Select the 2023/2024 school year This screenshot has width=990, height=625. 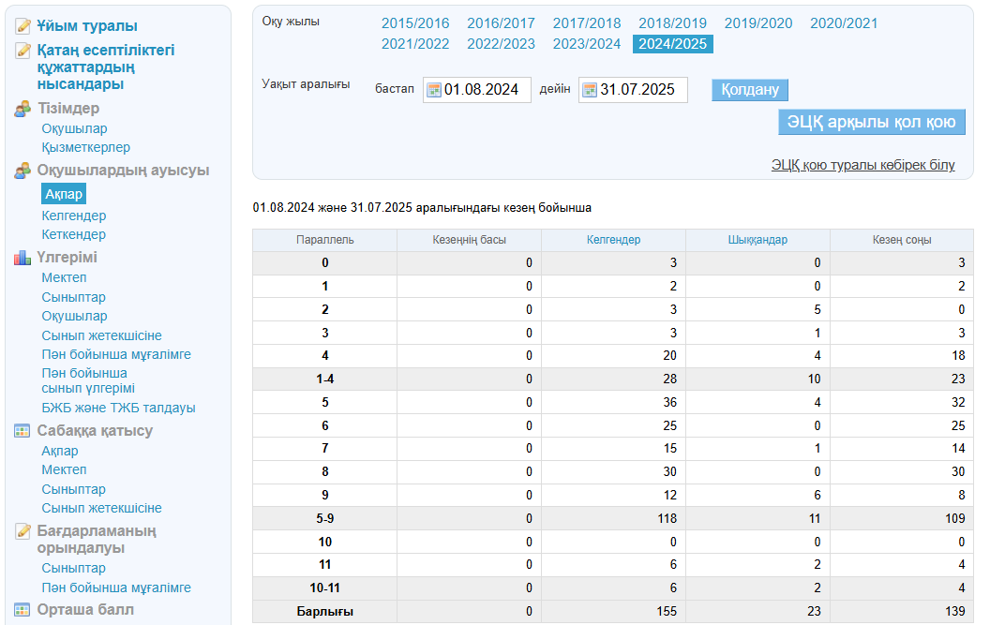click(x=587, y=44)
